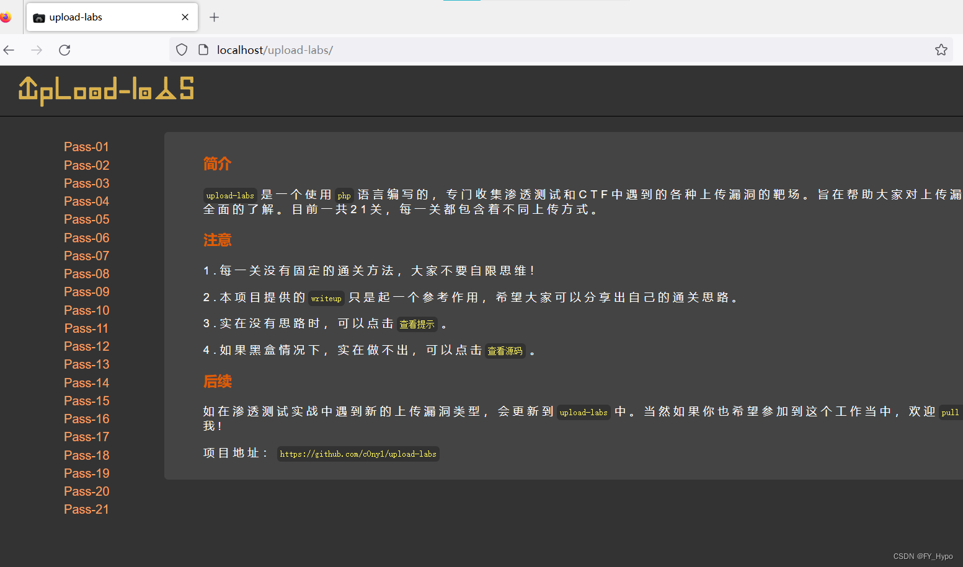This screenshot has height=567, width=963.
Task: Click the 注意 heading
Action: [x=217, y=240]
